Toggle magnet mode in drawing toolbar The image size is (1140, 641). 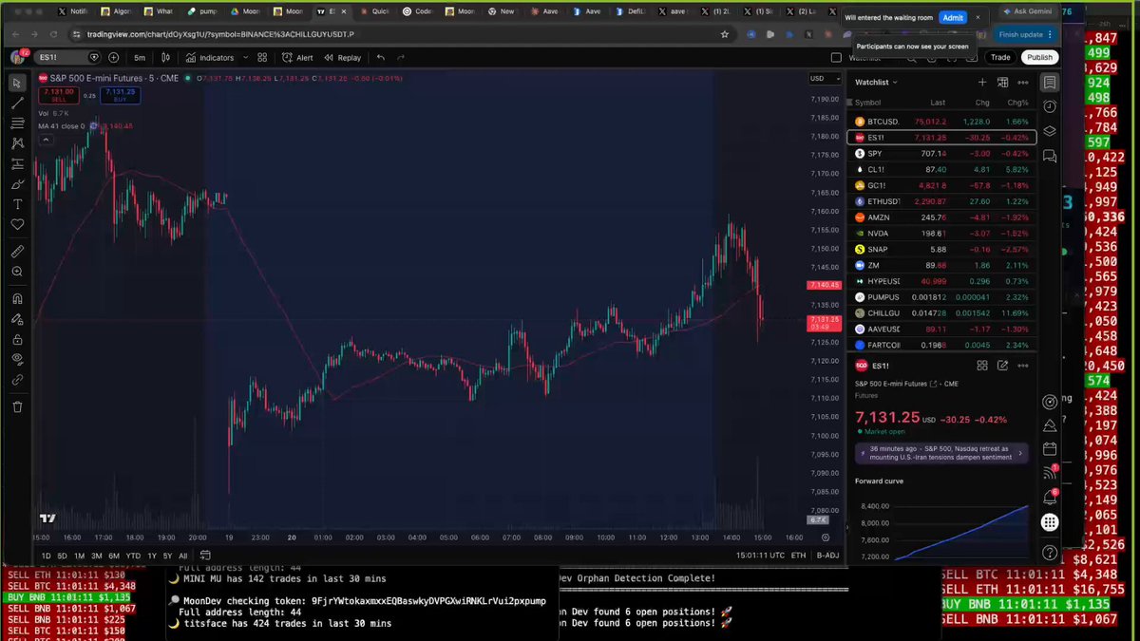tap(17, 299)
